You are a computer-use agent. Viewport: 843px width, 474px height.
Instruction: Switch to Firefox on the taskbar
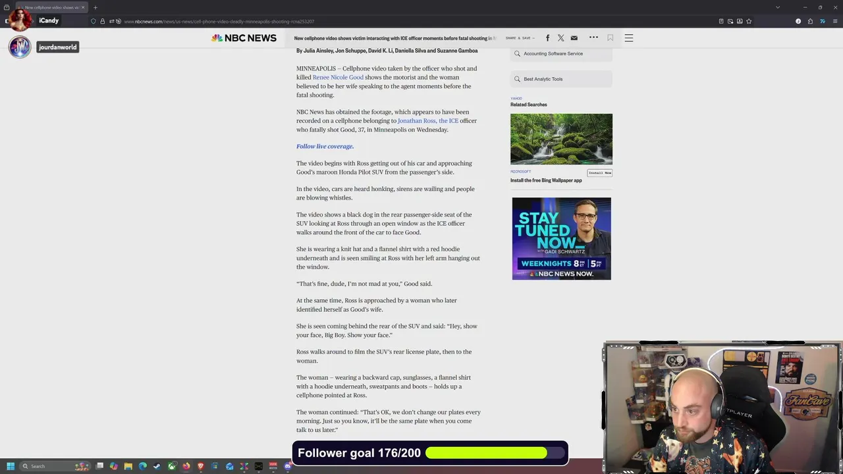pyautogui.click(x=186, y=466)
